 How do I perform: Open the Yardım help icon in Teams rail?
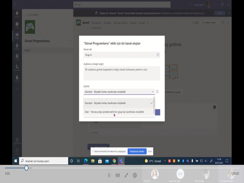coord(17,152)
